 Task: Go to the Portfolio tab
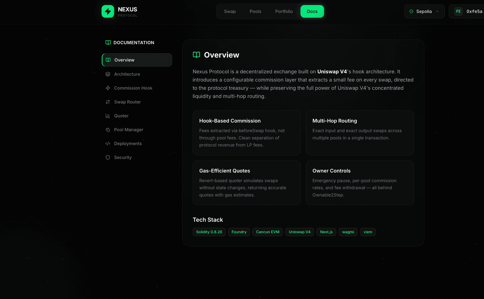tap(284, 11)
